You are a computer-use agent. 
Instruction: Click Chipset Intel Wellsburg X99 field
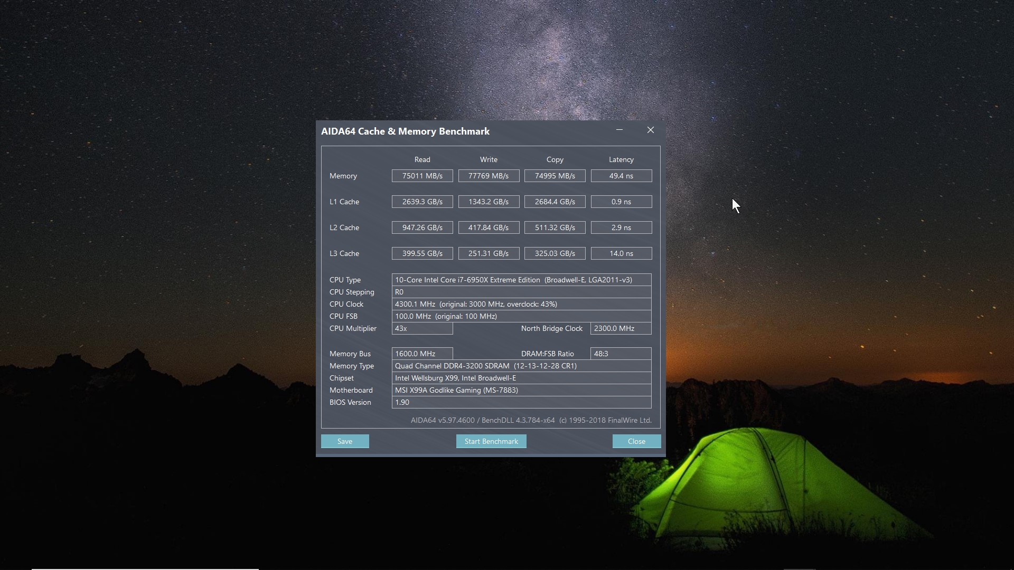tap(521, 378)
